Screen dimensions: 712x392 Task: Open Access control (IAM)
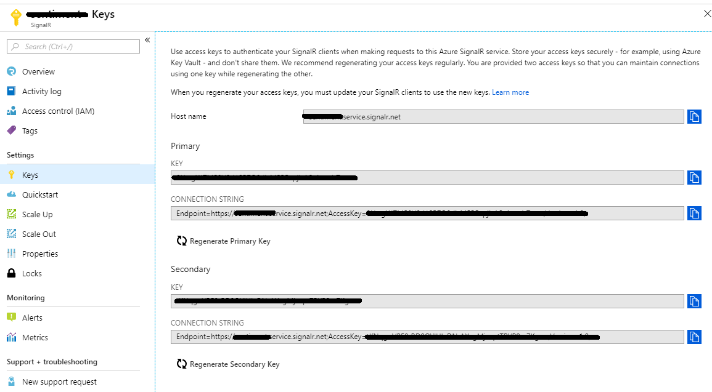pyautogui.click(x=58, y=111)
